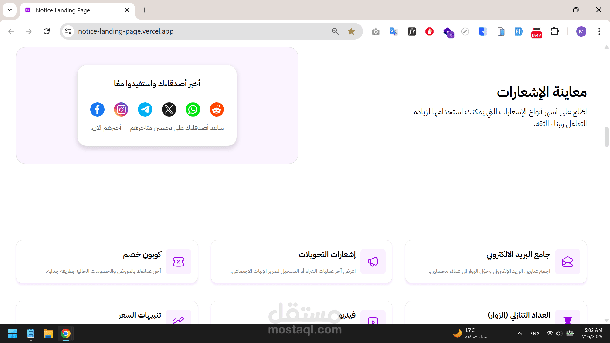
Task: Select the discount coupon ticket icon
Action: click(x=178, y=262)
